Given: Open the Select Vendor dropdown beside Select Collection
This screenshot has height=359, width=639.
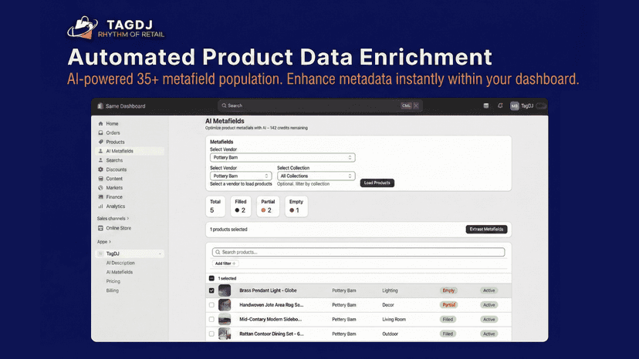Looking at the screenshot, I should [241, 176].
